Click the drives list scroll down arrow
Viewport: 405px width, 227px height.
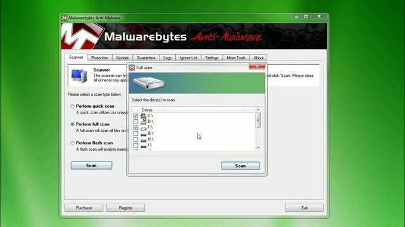click(x=258, y=148)
